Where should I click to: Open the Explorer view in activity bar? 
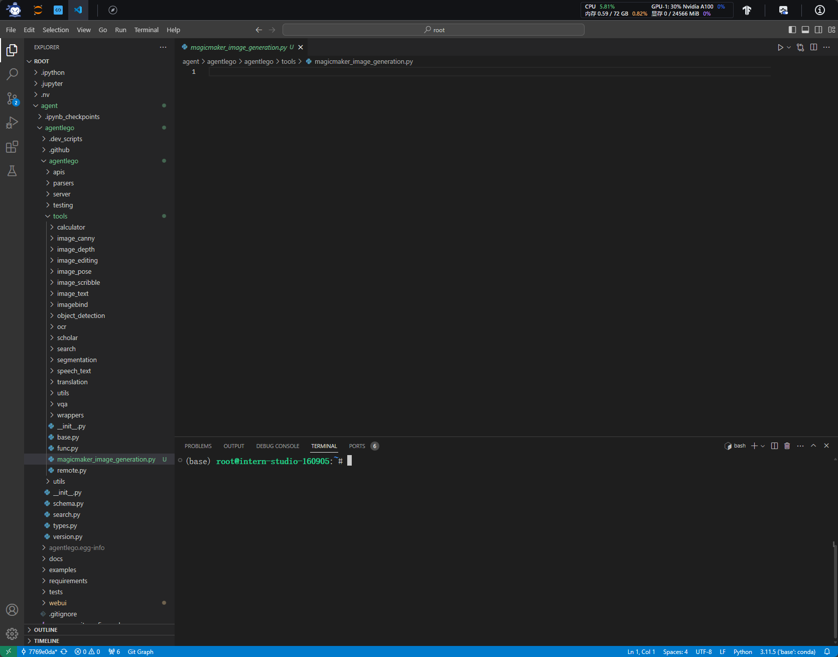(x=12, y=50)
